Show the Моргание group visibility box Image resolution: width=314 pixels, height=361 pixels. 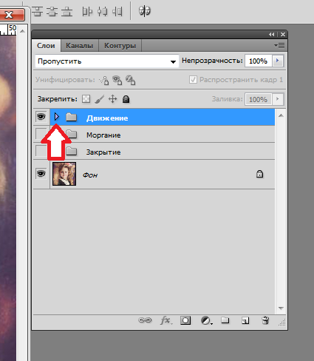pyautogui.click(x=41, y=134)
